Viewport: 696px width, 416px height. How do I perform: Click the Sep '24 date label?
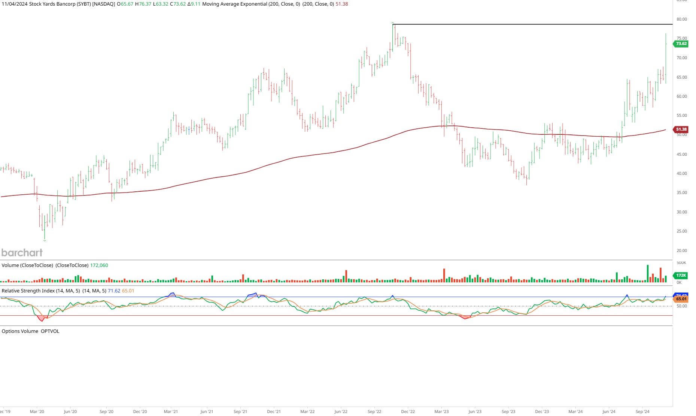642,412
